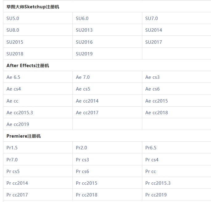The width and height of the screenshot is (211, 202).
Task: Open the Pr cc2015.3 link
Action: click(158, 183)
